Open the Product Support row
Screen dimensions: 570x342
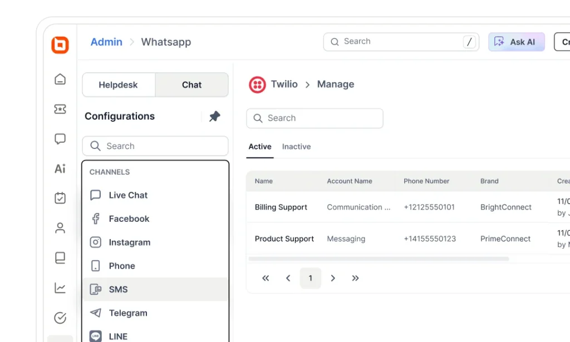click(408, 239)
